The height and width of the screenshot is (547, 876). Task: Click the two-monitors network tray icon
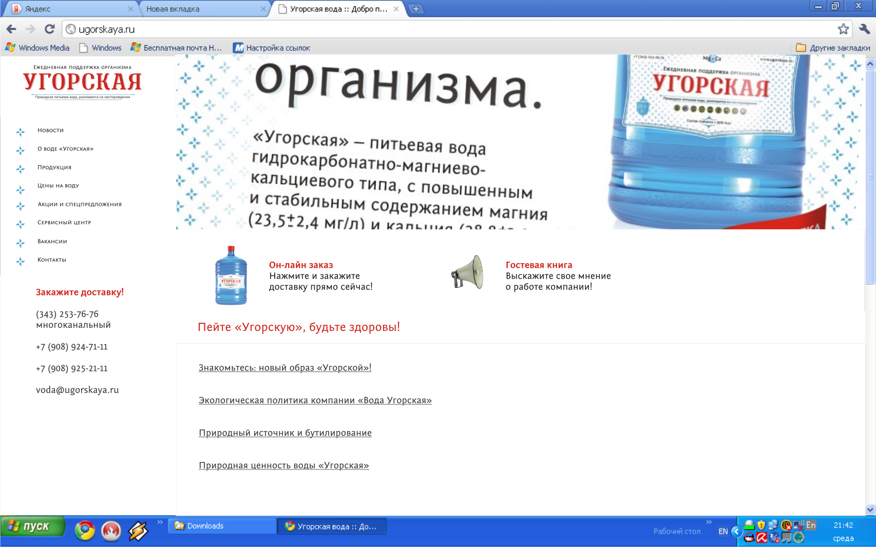coord(773,525)
